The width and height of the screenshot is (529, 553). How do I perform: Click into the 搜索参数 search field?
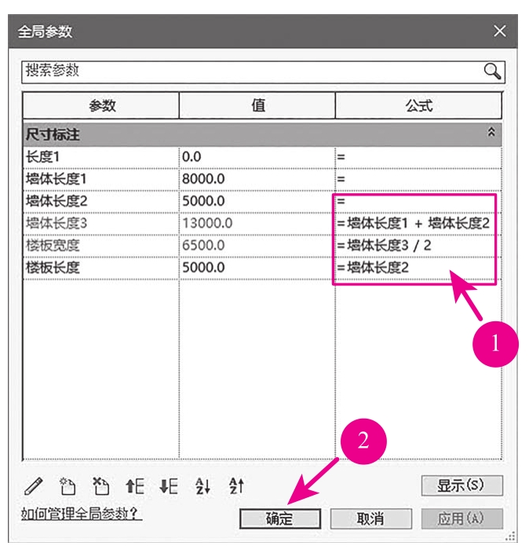tap(251, 71)
